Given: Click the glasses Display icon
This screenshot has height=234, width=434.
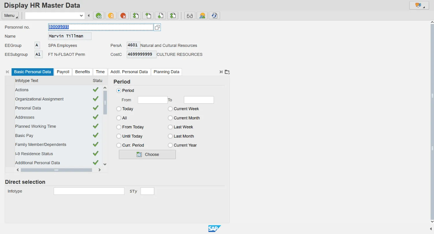Looking at the screenshot, I should tap(190, 16).
